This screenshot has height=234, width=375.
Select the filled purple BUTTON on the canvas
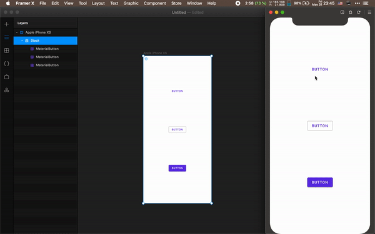(x=177, y=168)
